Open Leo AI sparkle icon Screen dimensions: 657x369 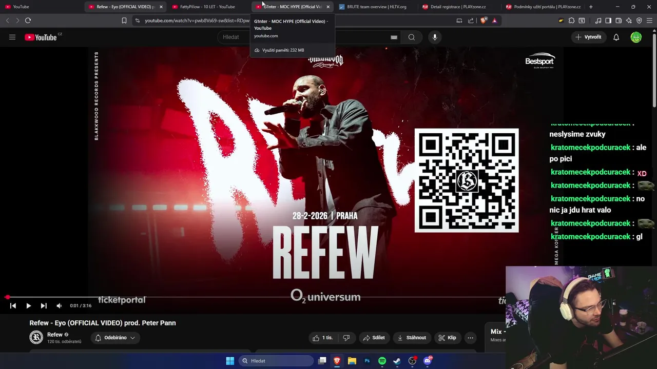pyautogui.click(x=629, y=20)
